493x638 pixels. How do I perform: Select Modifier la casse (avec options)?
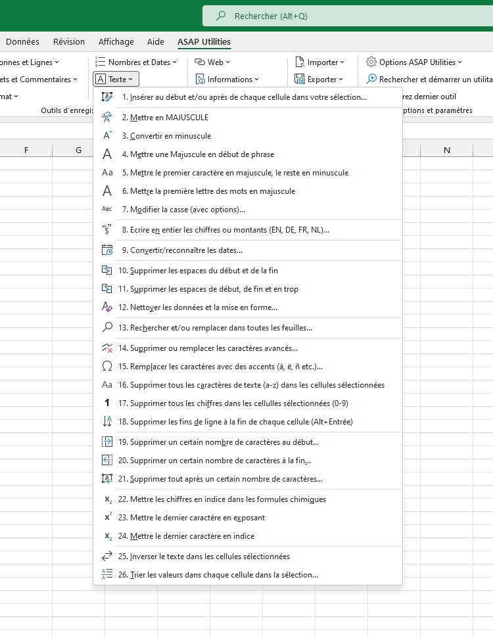click(248, 209)
